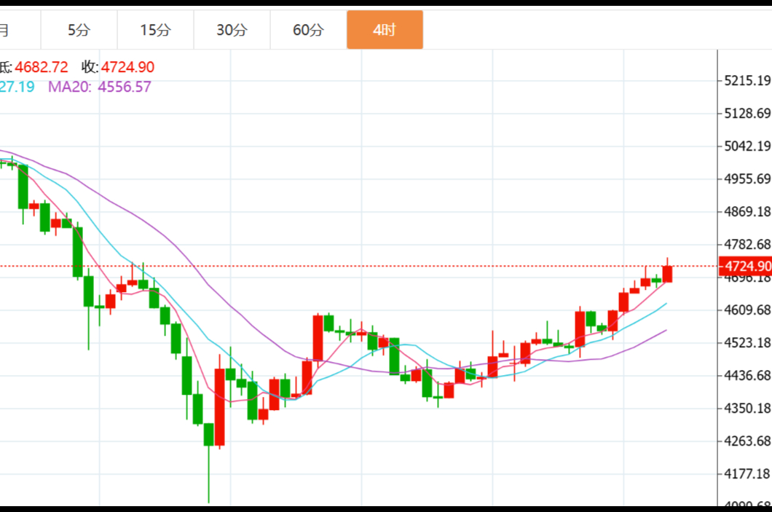This screenshot has height=512, width=772.
Task: Click the 5215.19 price axis label
Action: pos(747,80)
